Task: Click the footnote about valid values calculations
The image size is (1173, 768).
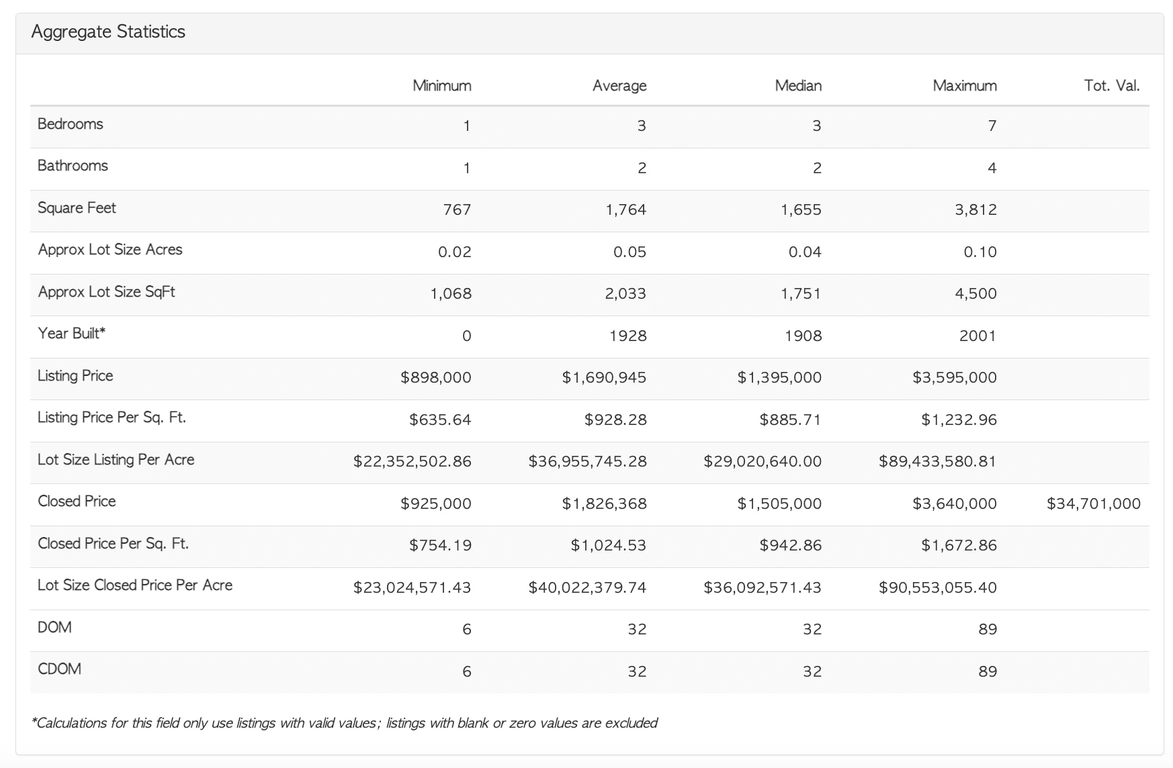Action: click(344, 723)
